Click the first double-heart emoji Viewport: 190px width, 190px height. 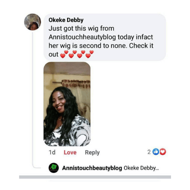tap(64, 54)
